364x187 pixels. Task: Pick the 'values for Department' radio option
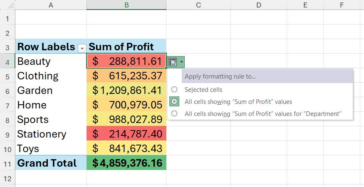[x=174, y=113]
